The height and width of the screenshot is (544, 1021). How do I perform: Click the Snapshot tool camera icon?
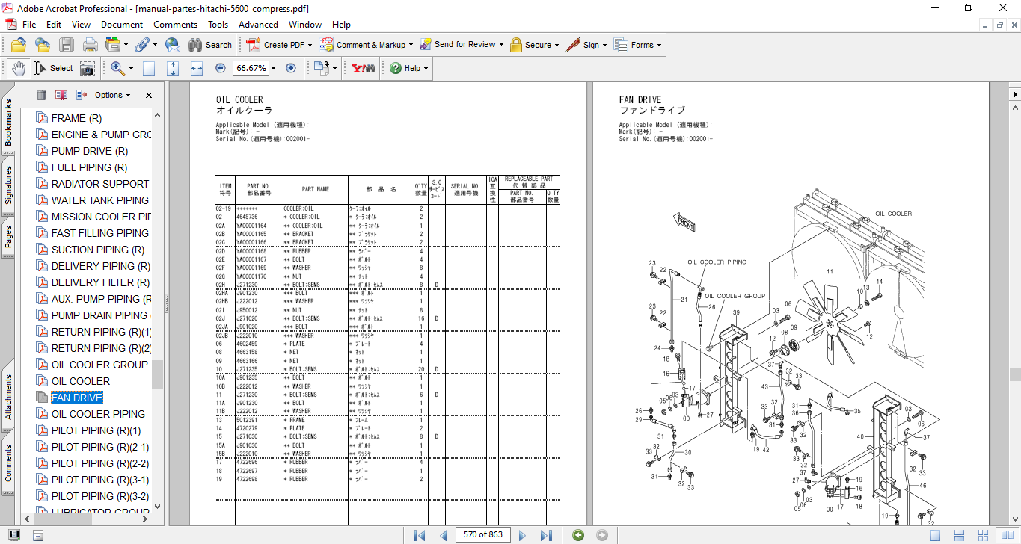(88, 68)
